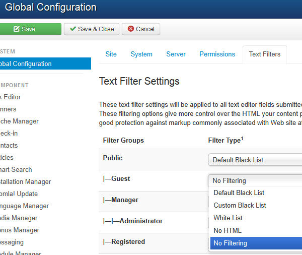The width and height of the screenshot is (302, 255).
Task: Switch to the Site tab
Action: [x=111, y=54]
